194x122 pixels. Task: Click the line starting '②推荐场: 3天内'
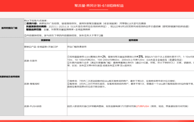(131, 84)
